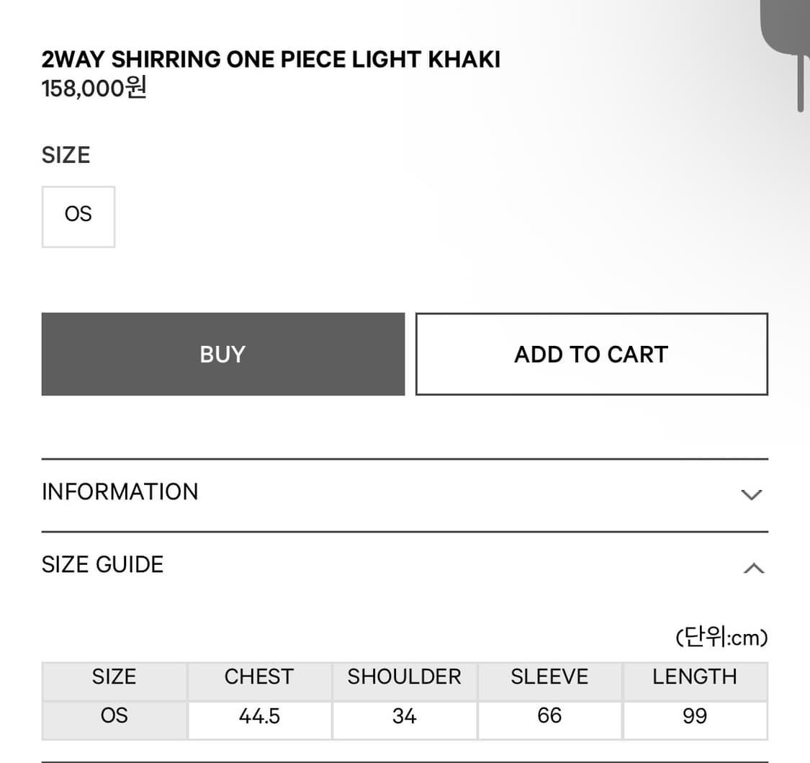Click the SLEEVE column header
This screenshot has height=763, width=810.
pyautogui.click(x=549, y=677)
